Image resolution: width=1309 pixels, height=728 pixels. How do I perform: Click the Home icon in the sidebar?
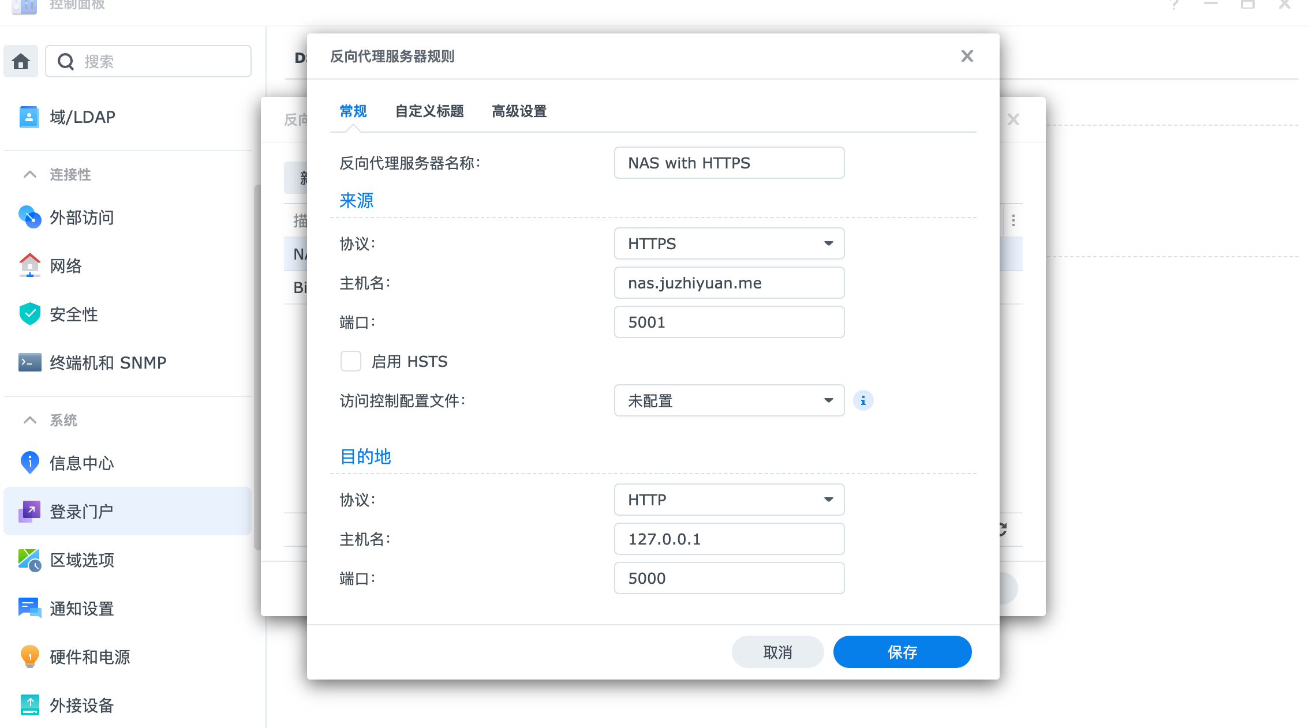click(x=21, y=61)
